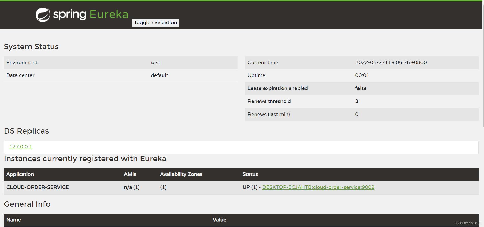Select the Renews threshold label

(269, 101)
